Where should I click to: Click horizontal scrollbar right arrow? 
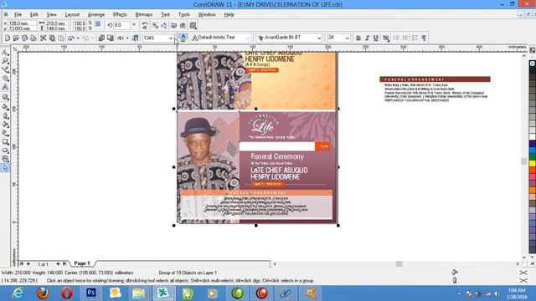tap(518, 264)
